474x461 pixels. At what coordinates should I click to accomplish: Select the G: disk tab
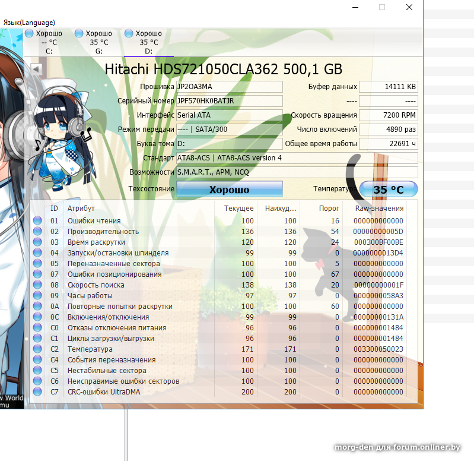pos(98,42)
